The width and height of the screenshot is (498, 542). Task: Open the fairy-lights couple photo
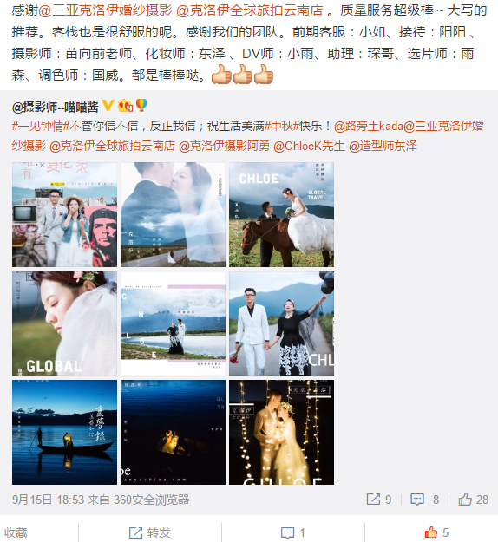click(x=281, y=432)
